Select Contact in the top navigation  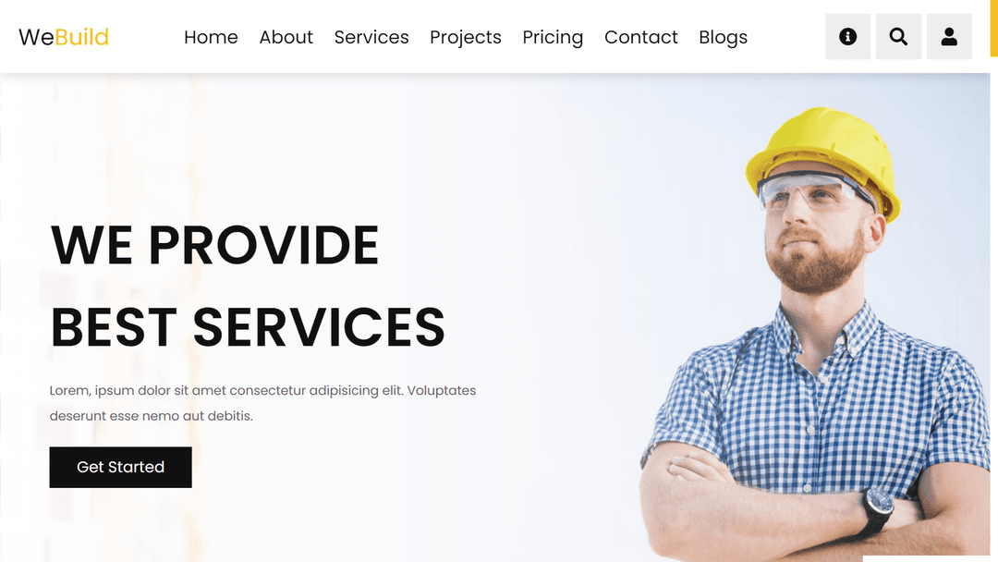(641, 38)
